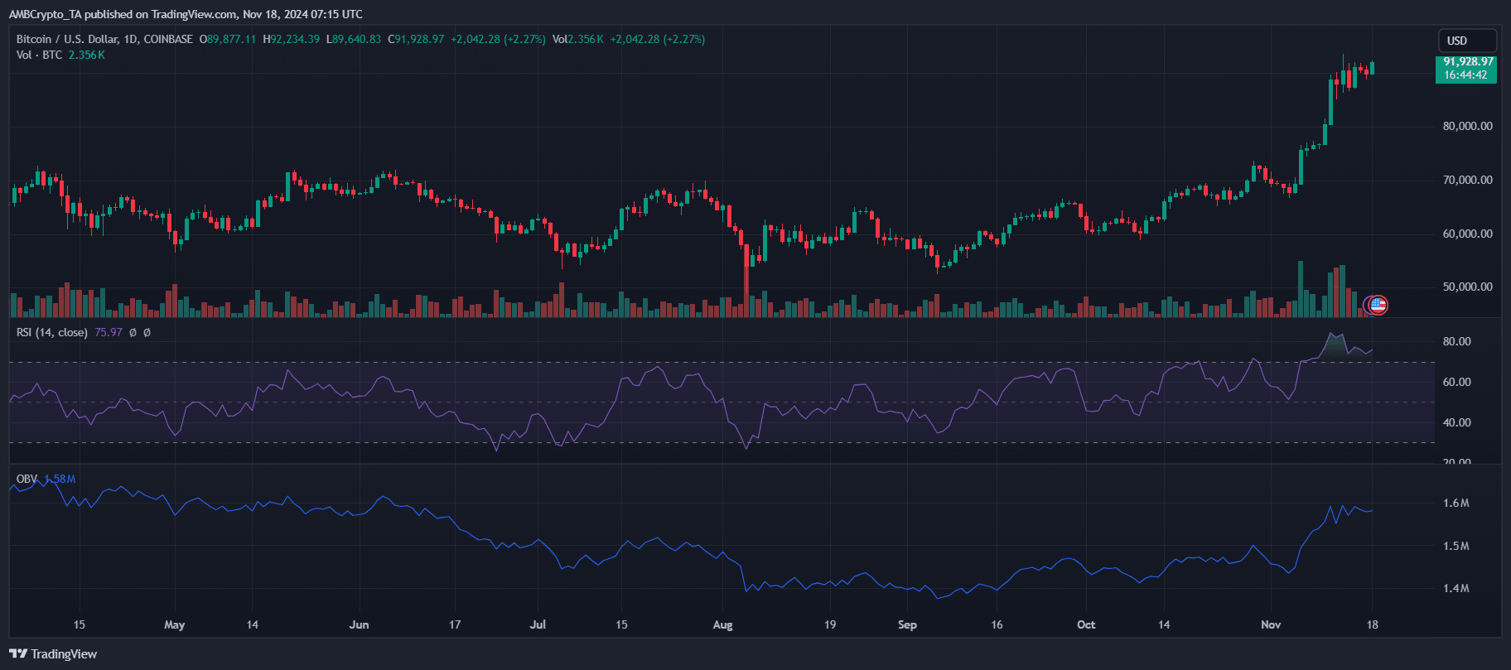Click the Jun label on time axis
1511x670 pixels.
[x=359, y=624]
